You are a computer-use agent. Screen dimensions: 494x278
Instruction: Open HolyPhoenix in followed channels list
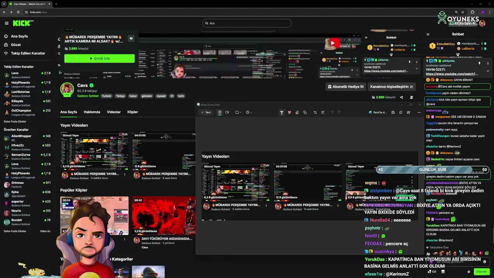[27, 84]
